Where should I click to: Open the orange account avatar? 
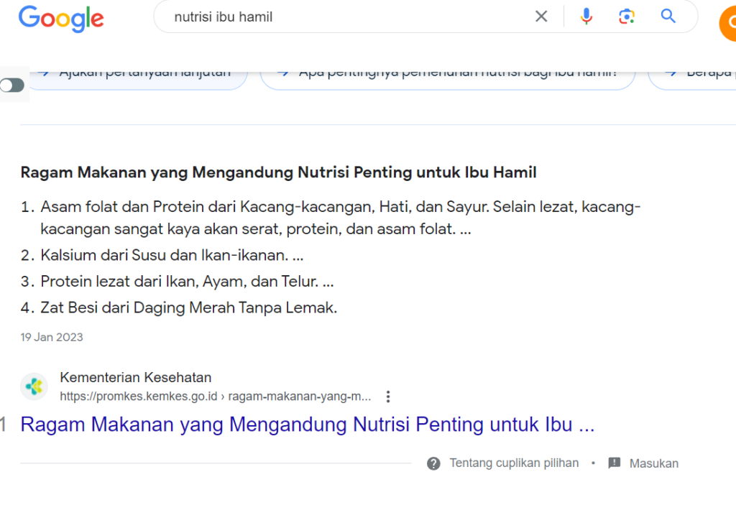[728, 22]
